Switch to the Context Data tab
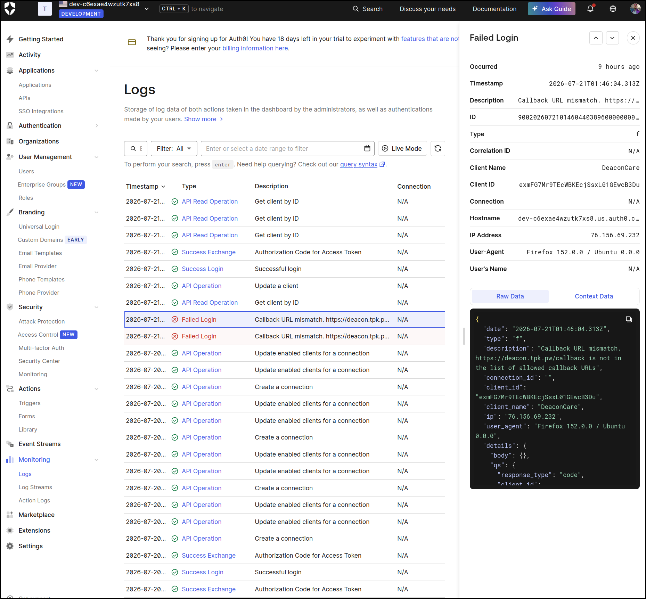This screenshot has height=599, width=646. [x=594, y=296]
